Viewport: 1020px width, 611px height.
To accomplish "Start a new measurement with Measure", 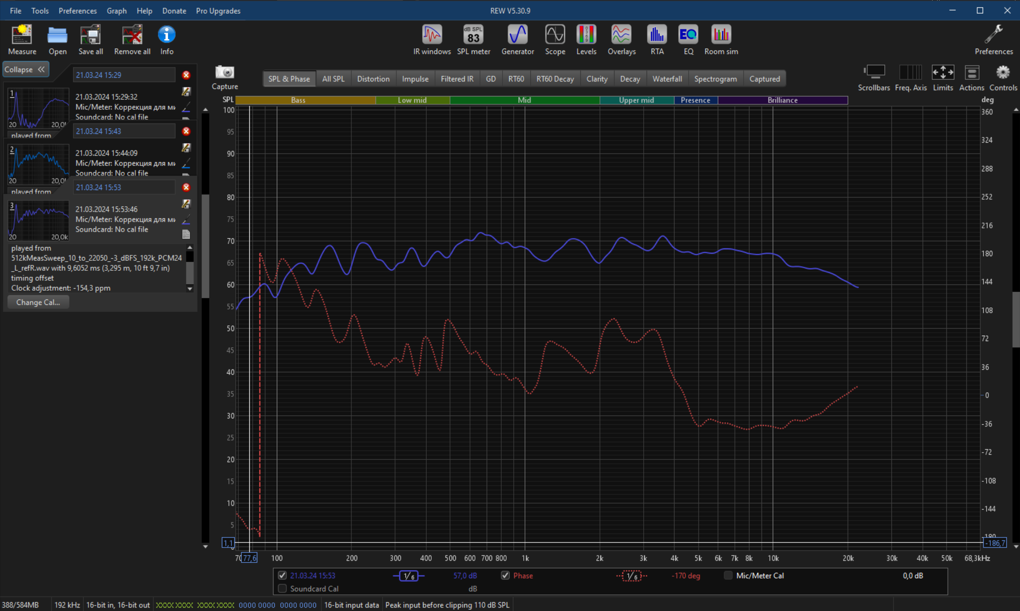I will [x=22, y=40].
